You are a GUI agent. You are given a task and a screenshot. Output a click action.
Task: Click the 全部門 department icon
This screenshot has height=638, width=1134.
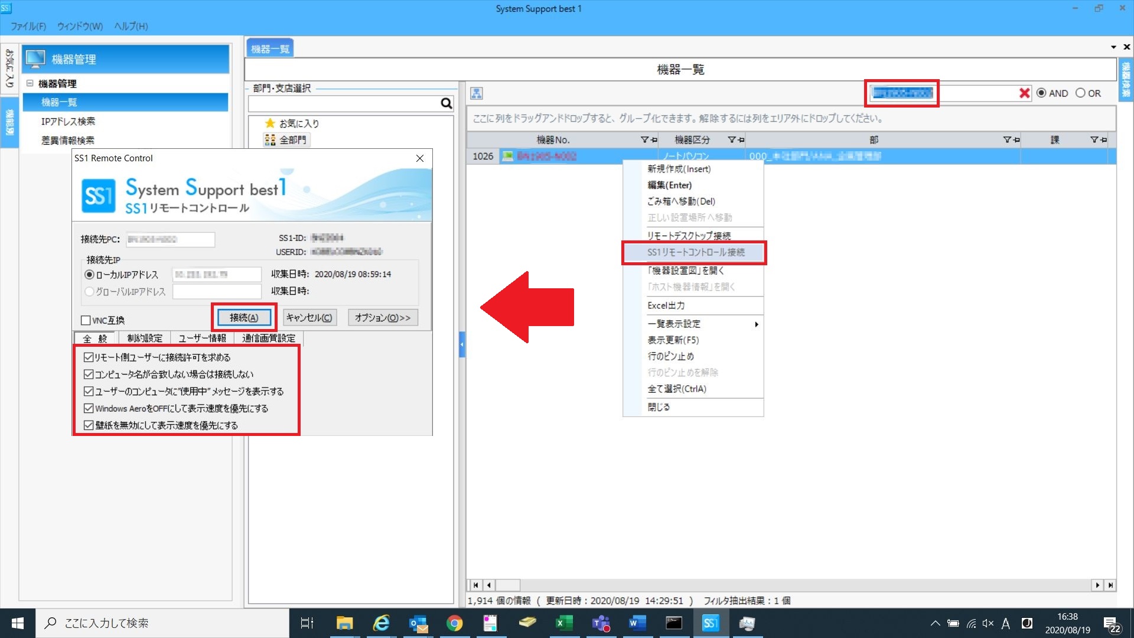[270, 139]
